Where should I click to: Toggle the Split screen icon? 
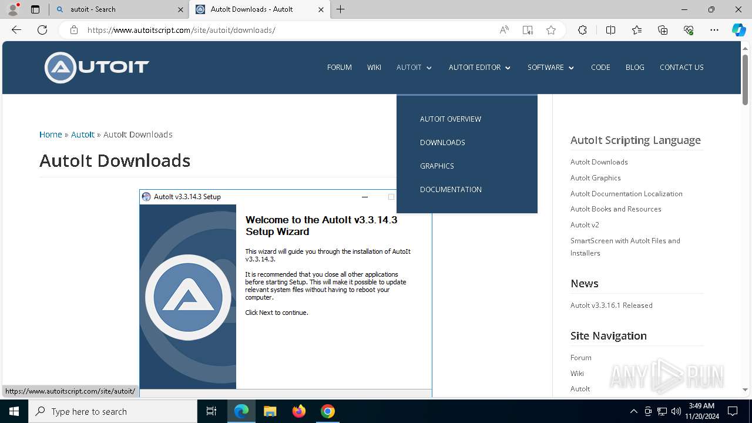610,30
